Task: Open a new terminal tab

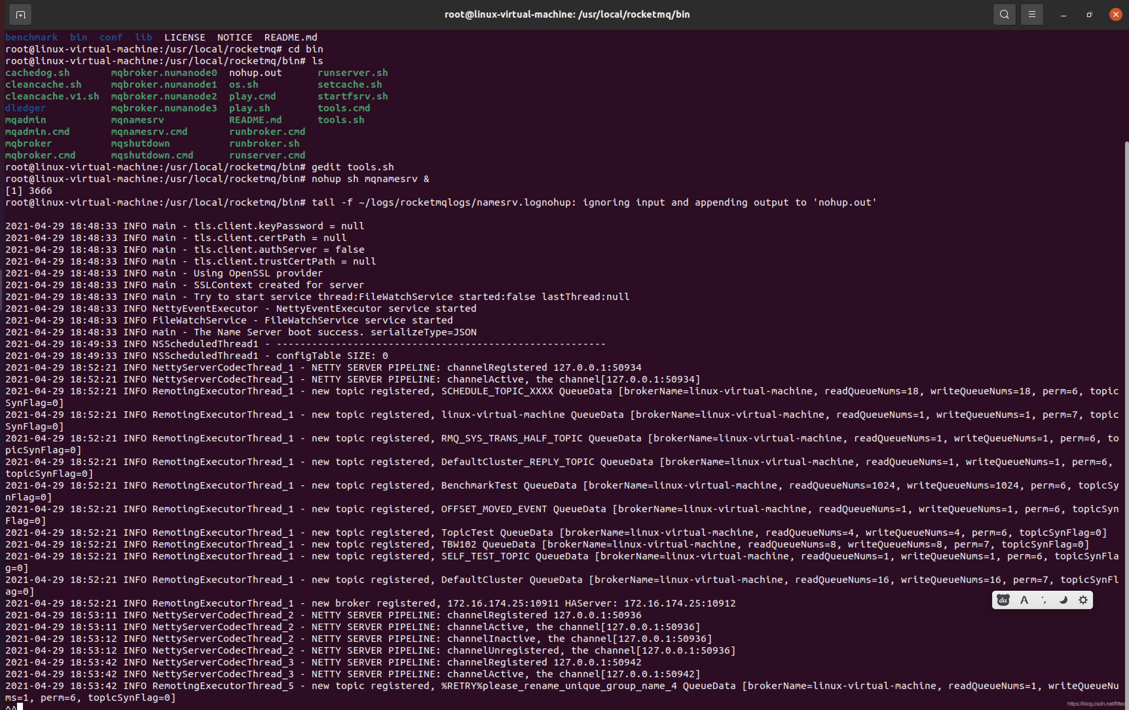Action: pos(20,14)
